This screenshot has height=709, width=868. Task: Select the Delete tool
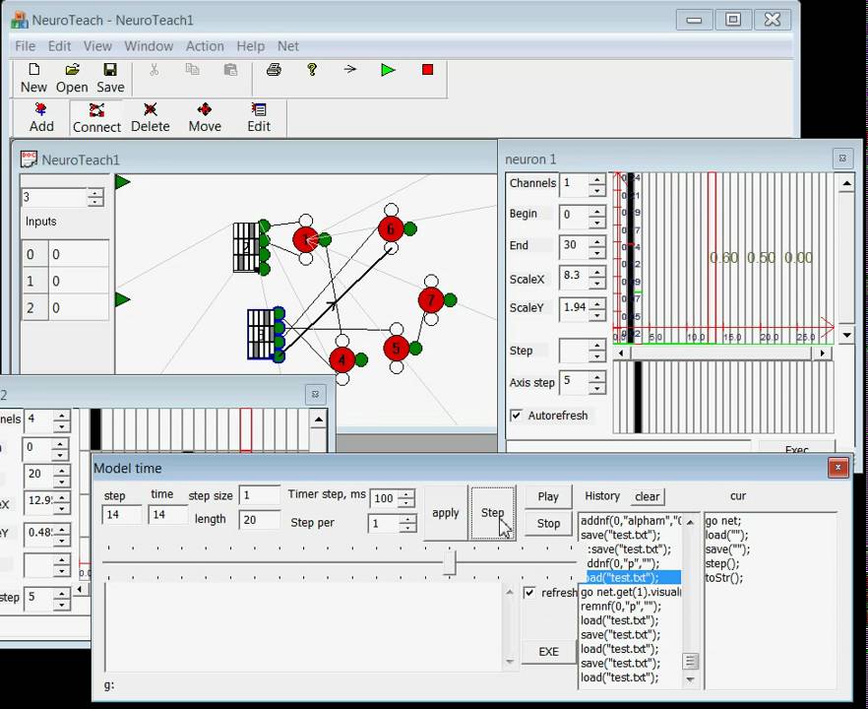tap(150, 117)
